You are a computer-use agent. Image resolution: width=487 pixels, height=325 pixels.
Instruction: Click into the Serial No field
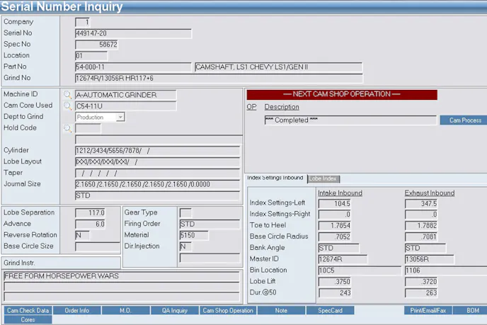tap(133, 33)
